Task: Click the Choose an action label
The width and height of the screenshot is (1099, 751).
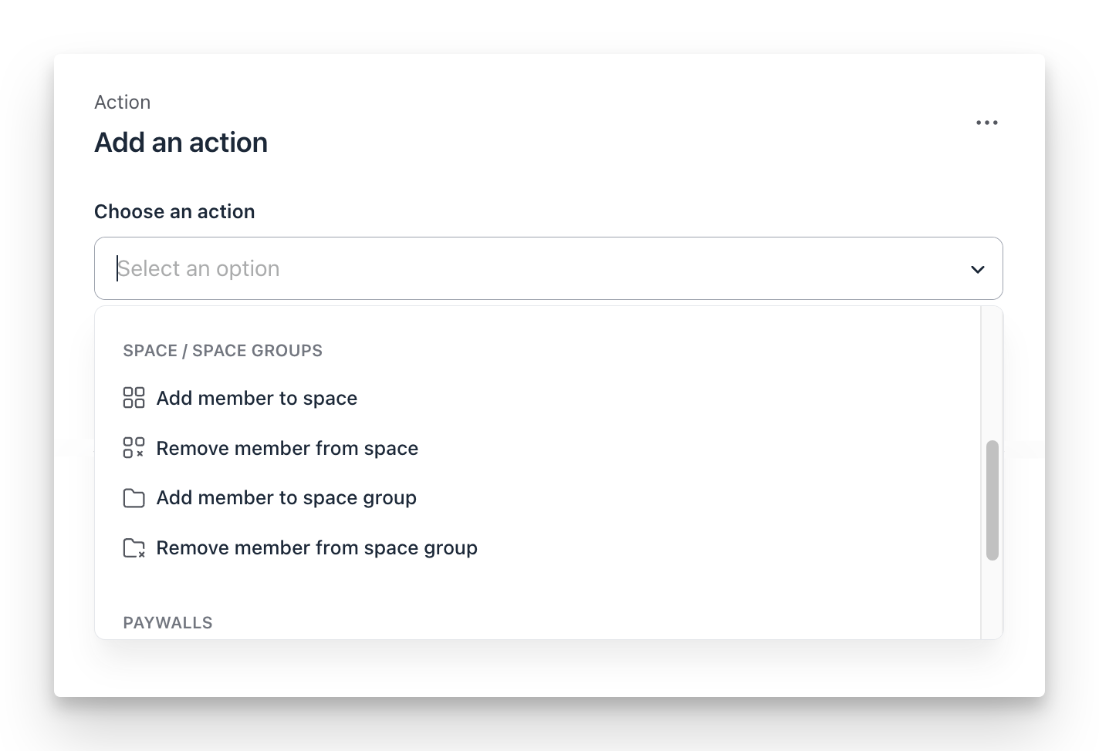Action: (174, 211)
